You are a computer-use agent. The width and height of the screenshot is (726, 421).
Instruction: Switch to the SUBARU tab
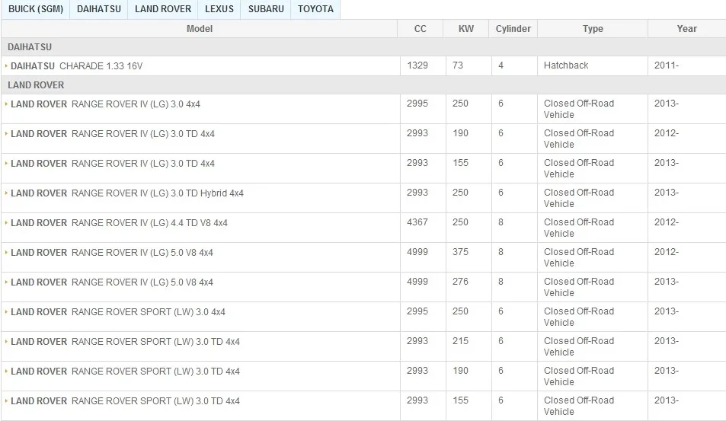pos(266,9)
